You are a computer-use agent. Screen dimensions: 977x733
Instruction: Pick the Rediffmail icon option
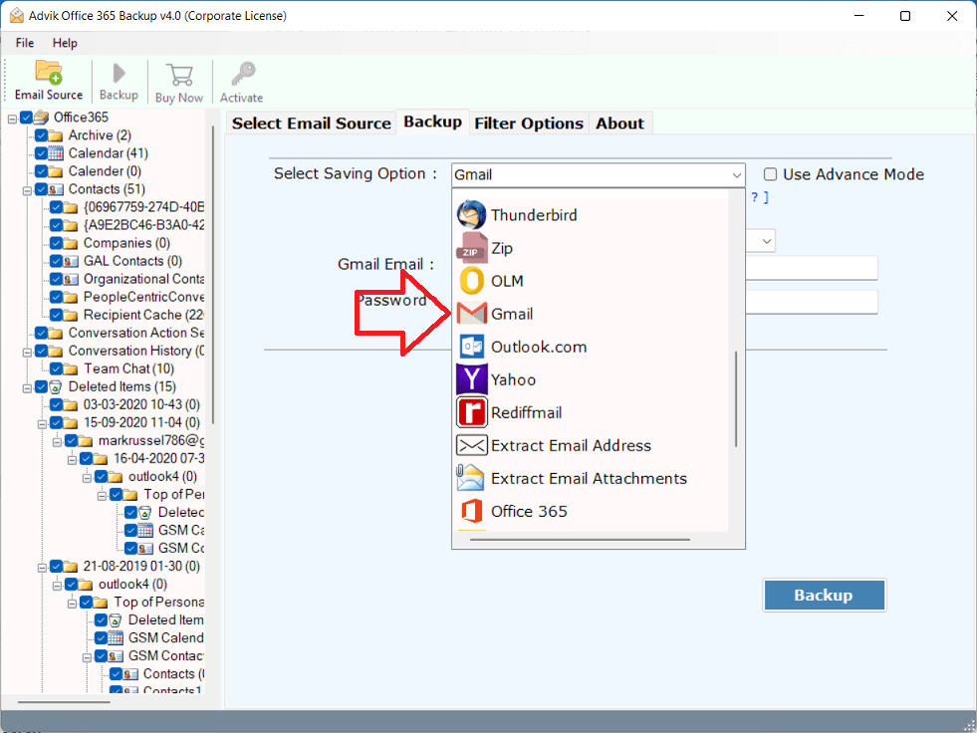(471, 412)
